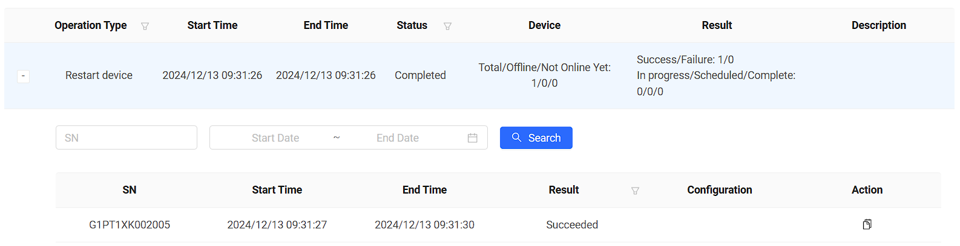960x246 pixels.
Task: Click the Description column header
Action: 878,25
